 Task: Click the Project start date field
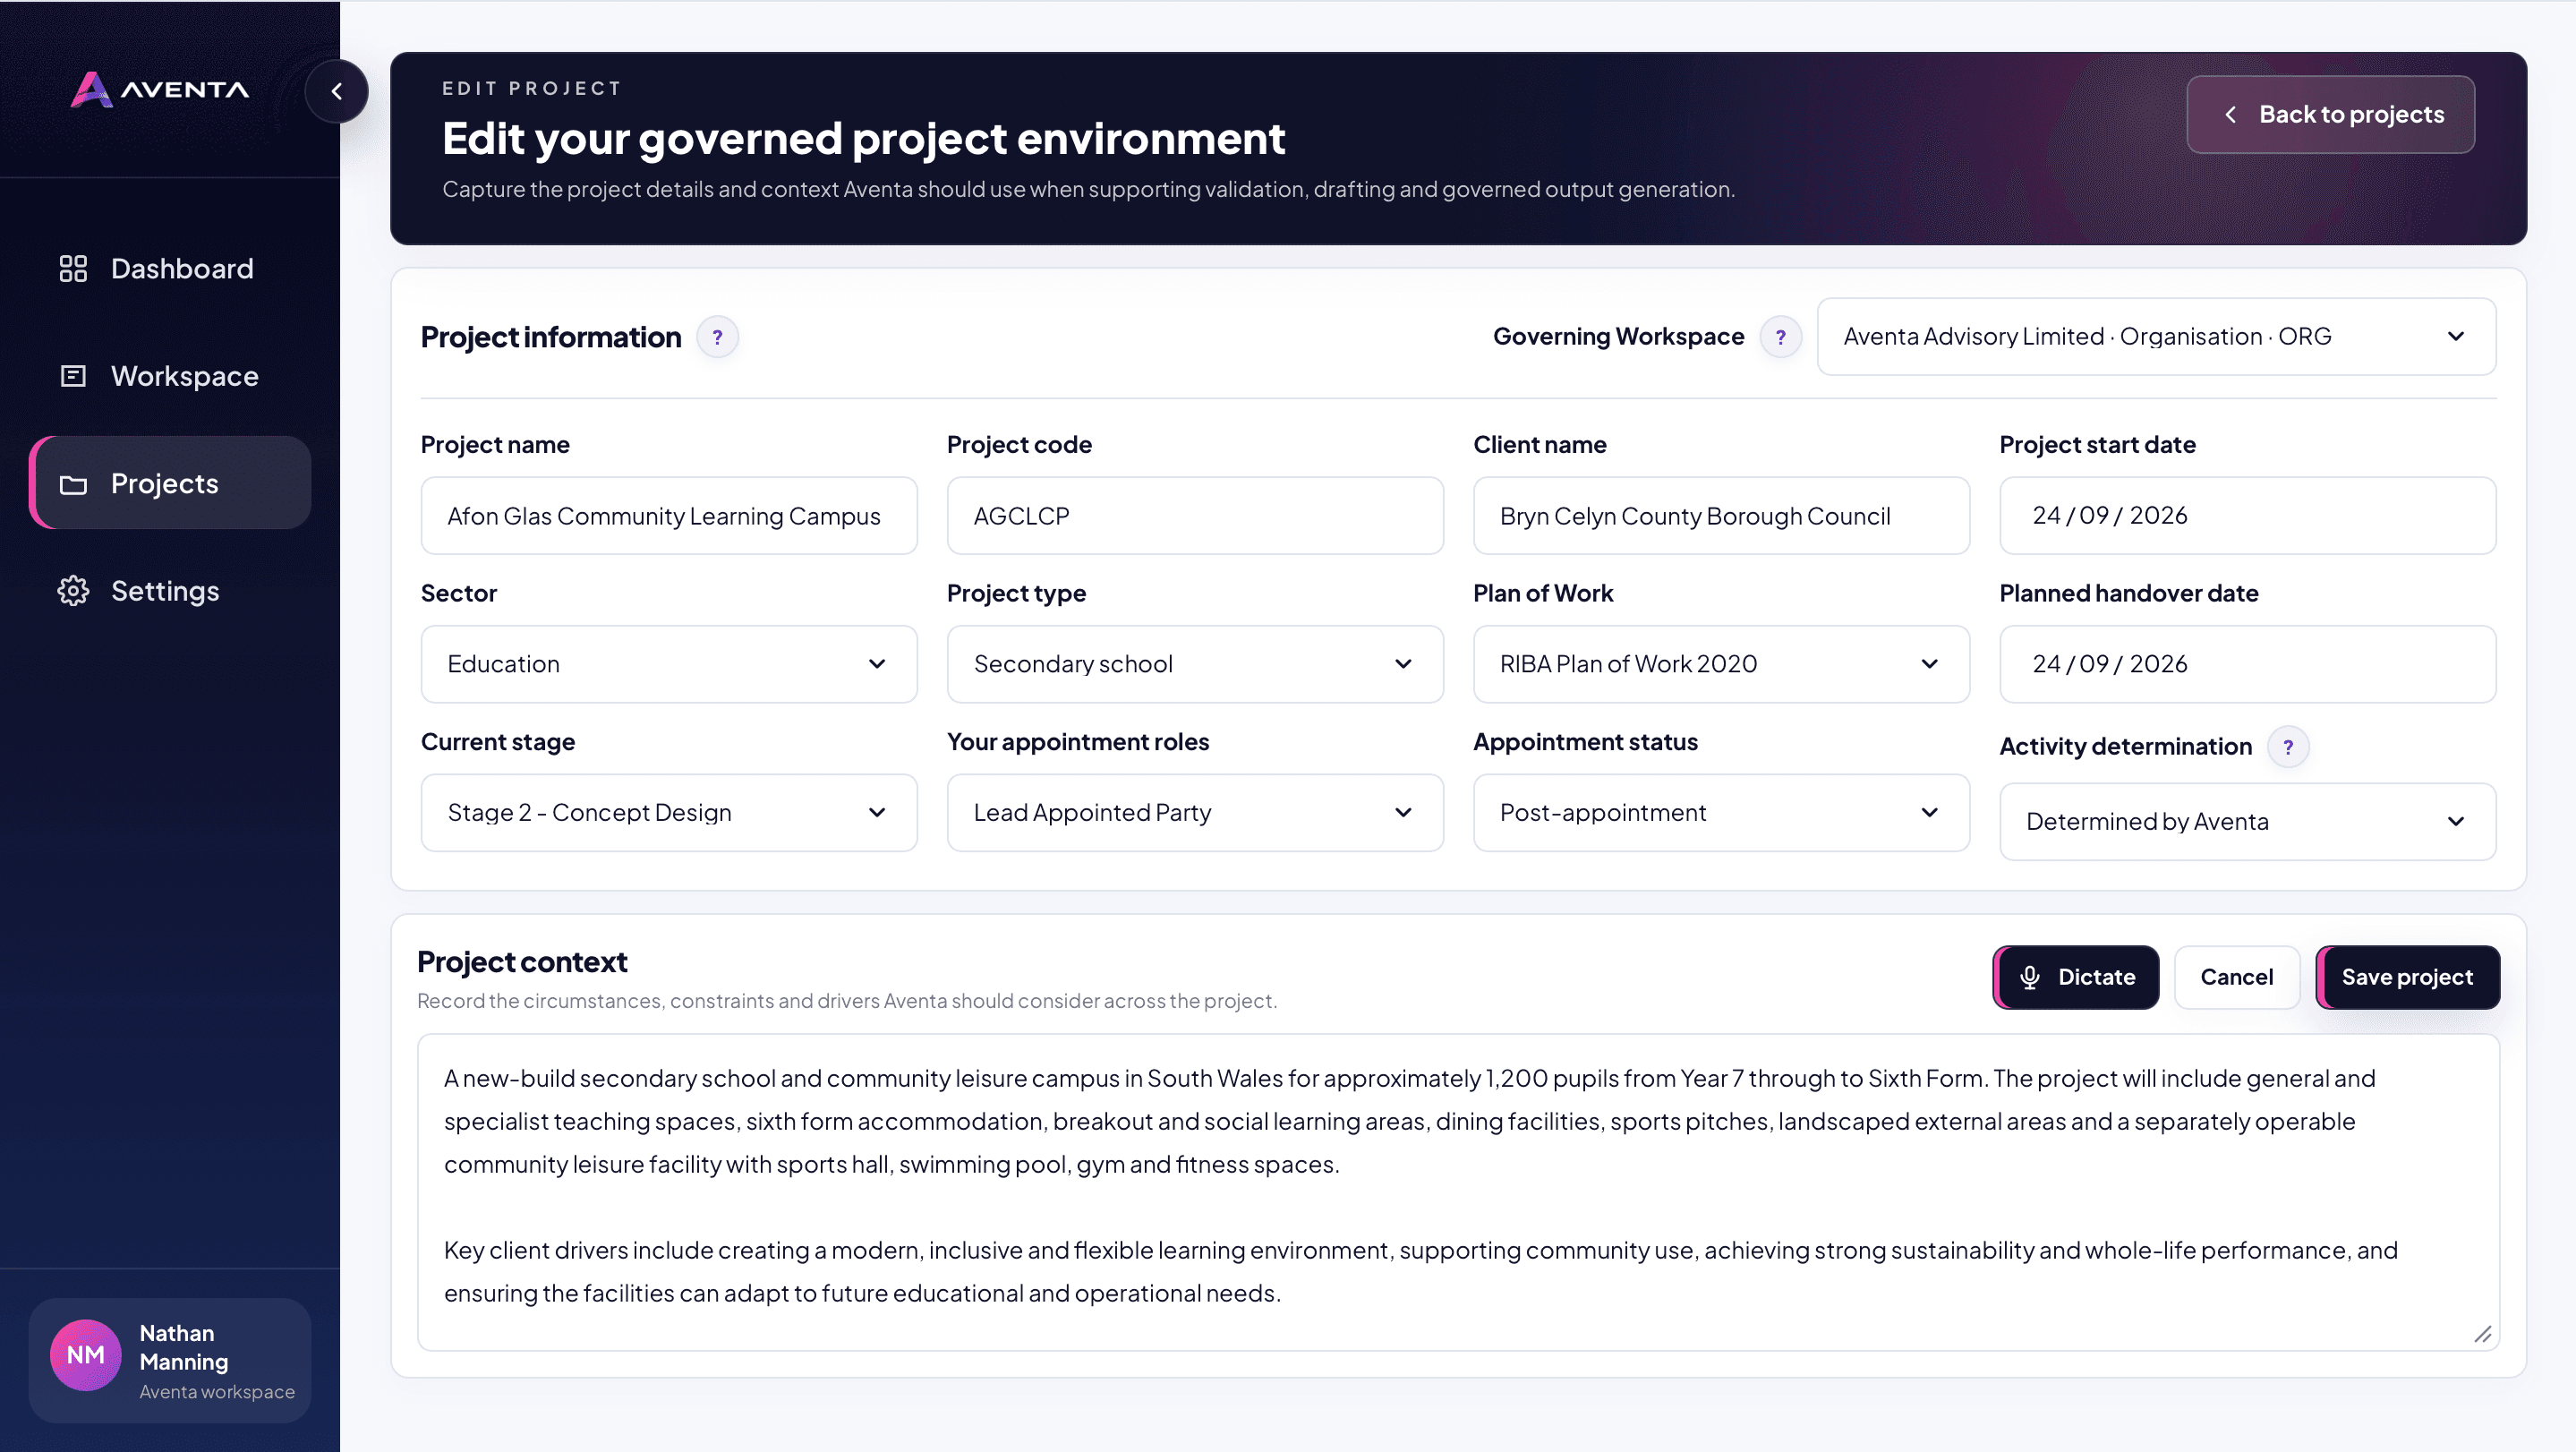coord(2247,516)
